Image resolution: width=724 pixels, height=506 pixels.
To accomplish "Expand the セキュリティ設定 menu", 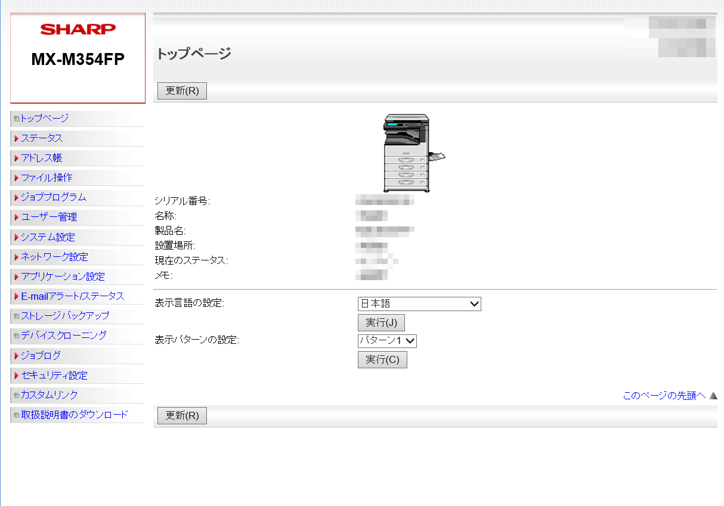I will 54,375.
